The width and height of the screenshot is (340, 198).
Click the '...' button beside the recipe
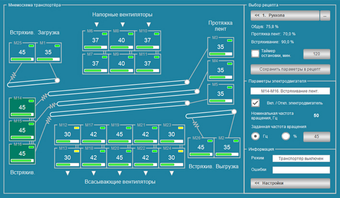pos(326,16)
